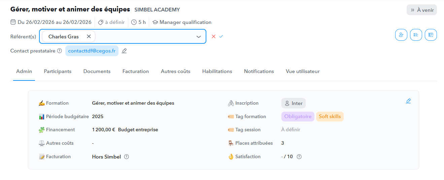Open the À venir status button

(x=422, y=10)
